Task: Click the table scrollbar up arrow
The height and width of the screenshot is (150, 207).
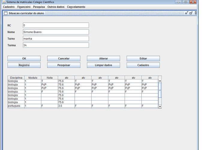Action: [160, 81]
